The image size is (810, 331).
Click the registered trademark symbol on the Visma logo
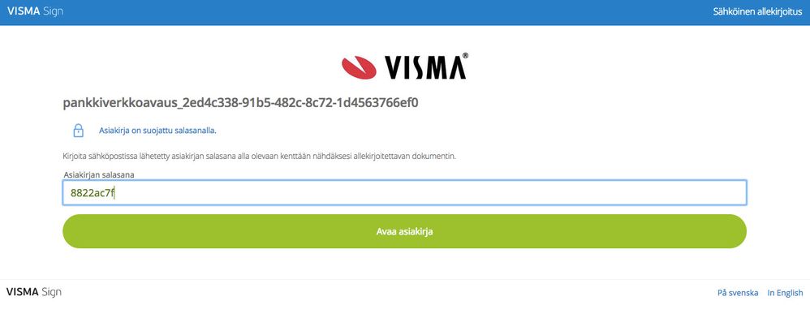point(465,55)
